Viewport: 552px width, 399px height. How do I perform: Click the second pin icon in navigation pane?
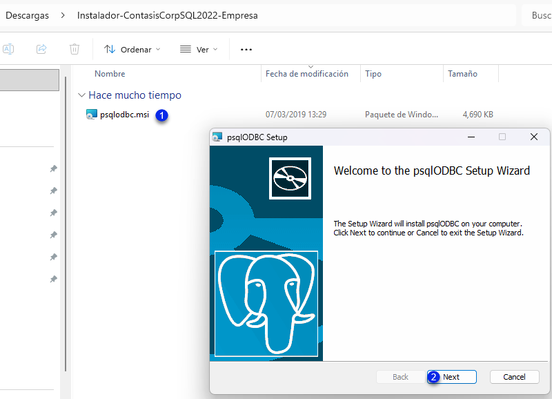point(54,191)
